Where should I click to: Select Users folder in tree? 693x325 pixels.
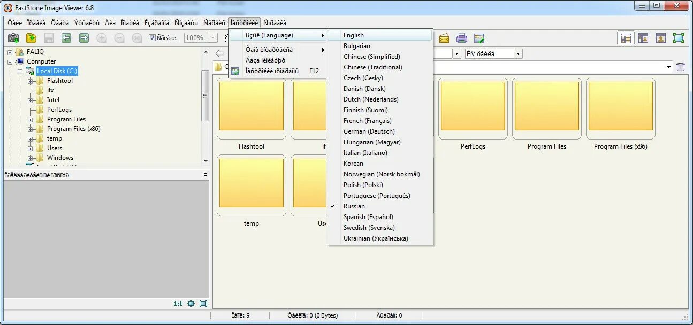point(55,148)
